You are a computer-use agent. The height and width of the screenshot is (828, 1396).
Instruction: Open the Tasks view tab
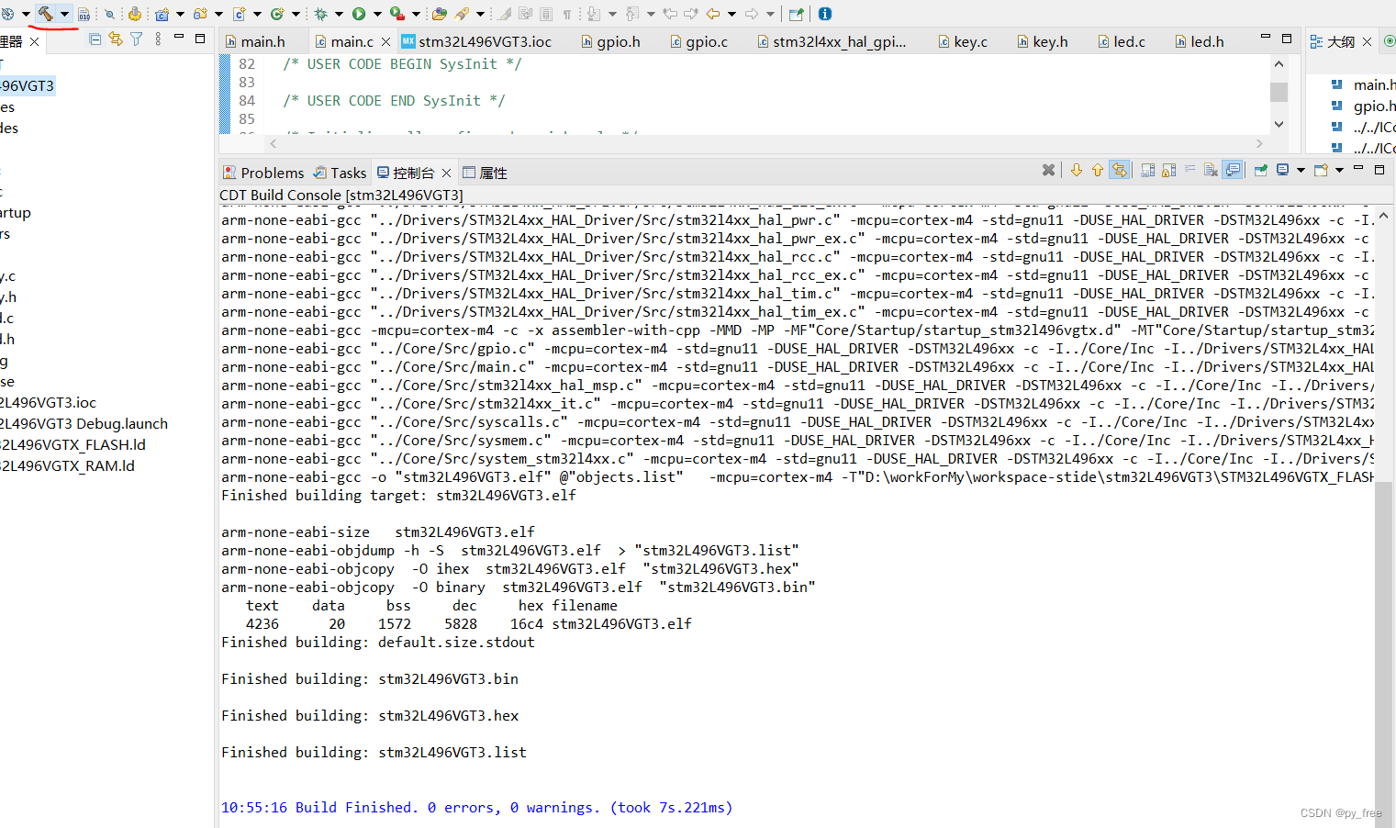(340, 173)
